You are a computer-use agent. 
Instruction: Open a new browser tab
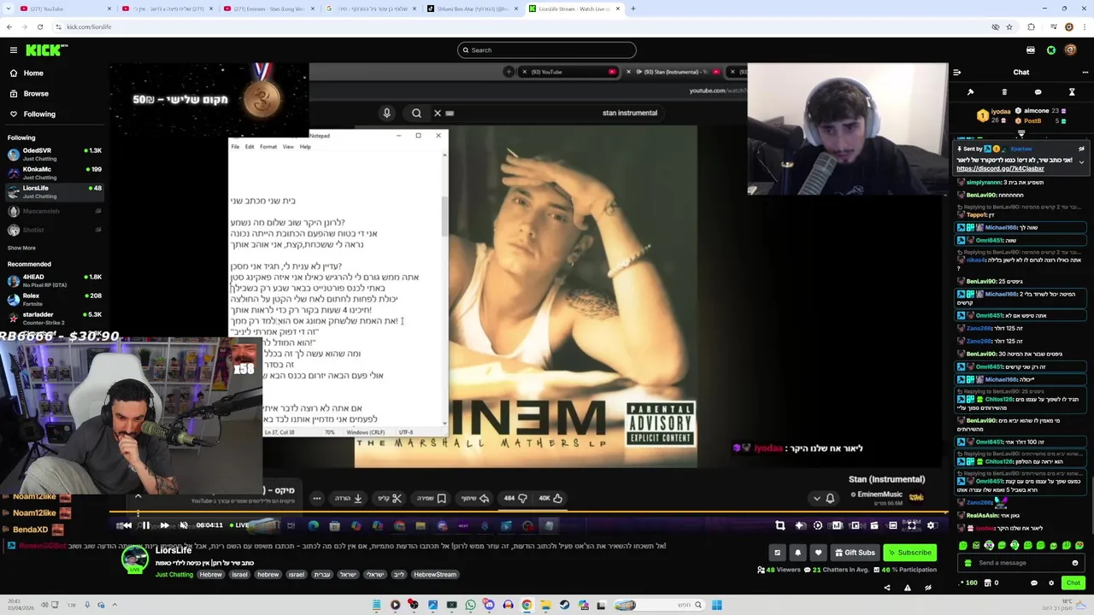(x=632, y=9)
